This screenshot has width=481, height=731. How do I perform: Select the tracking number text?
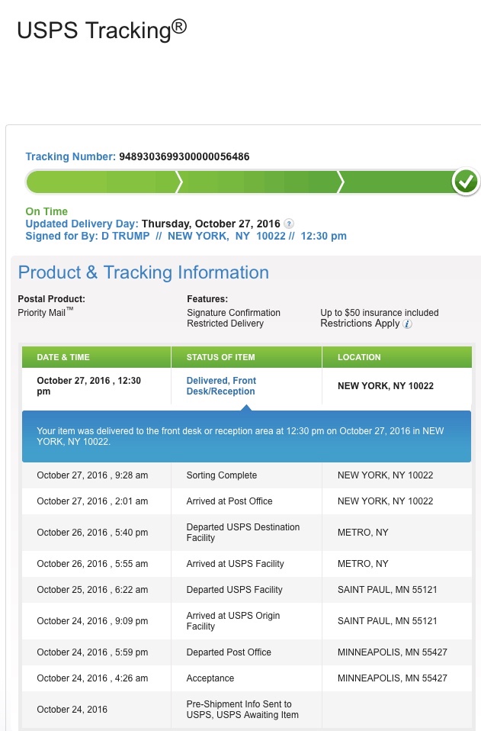coord(184,156)
